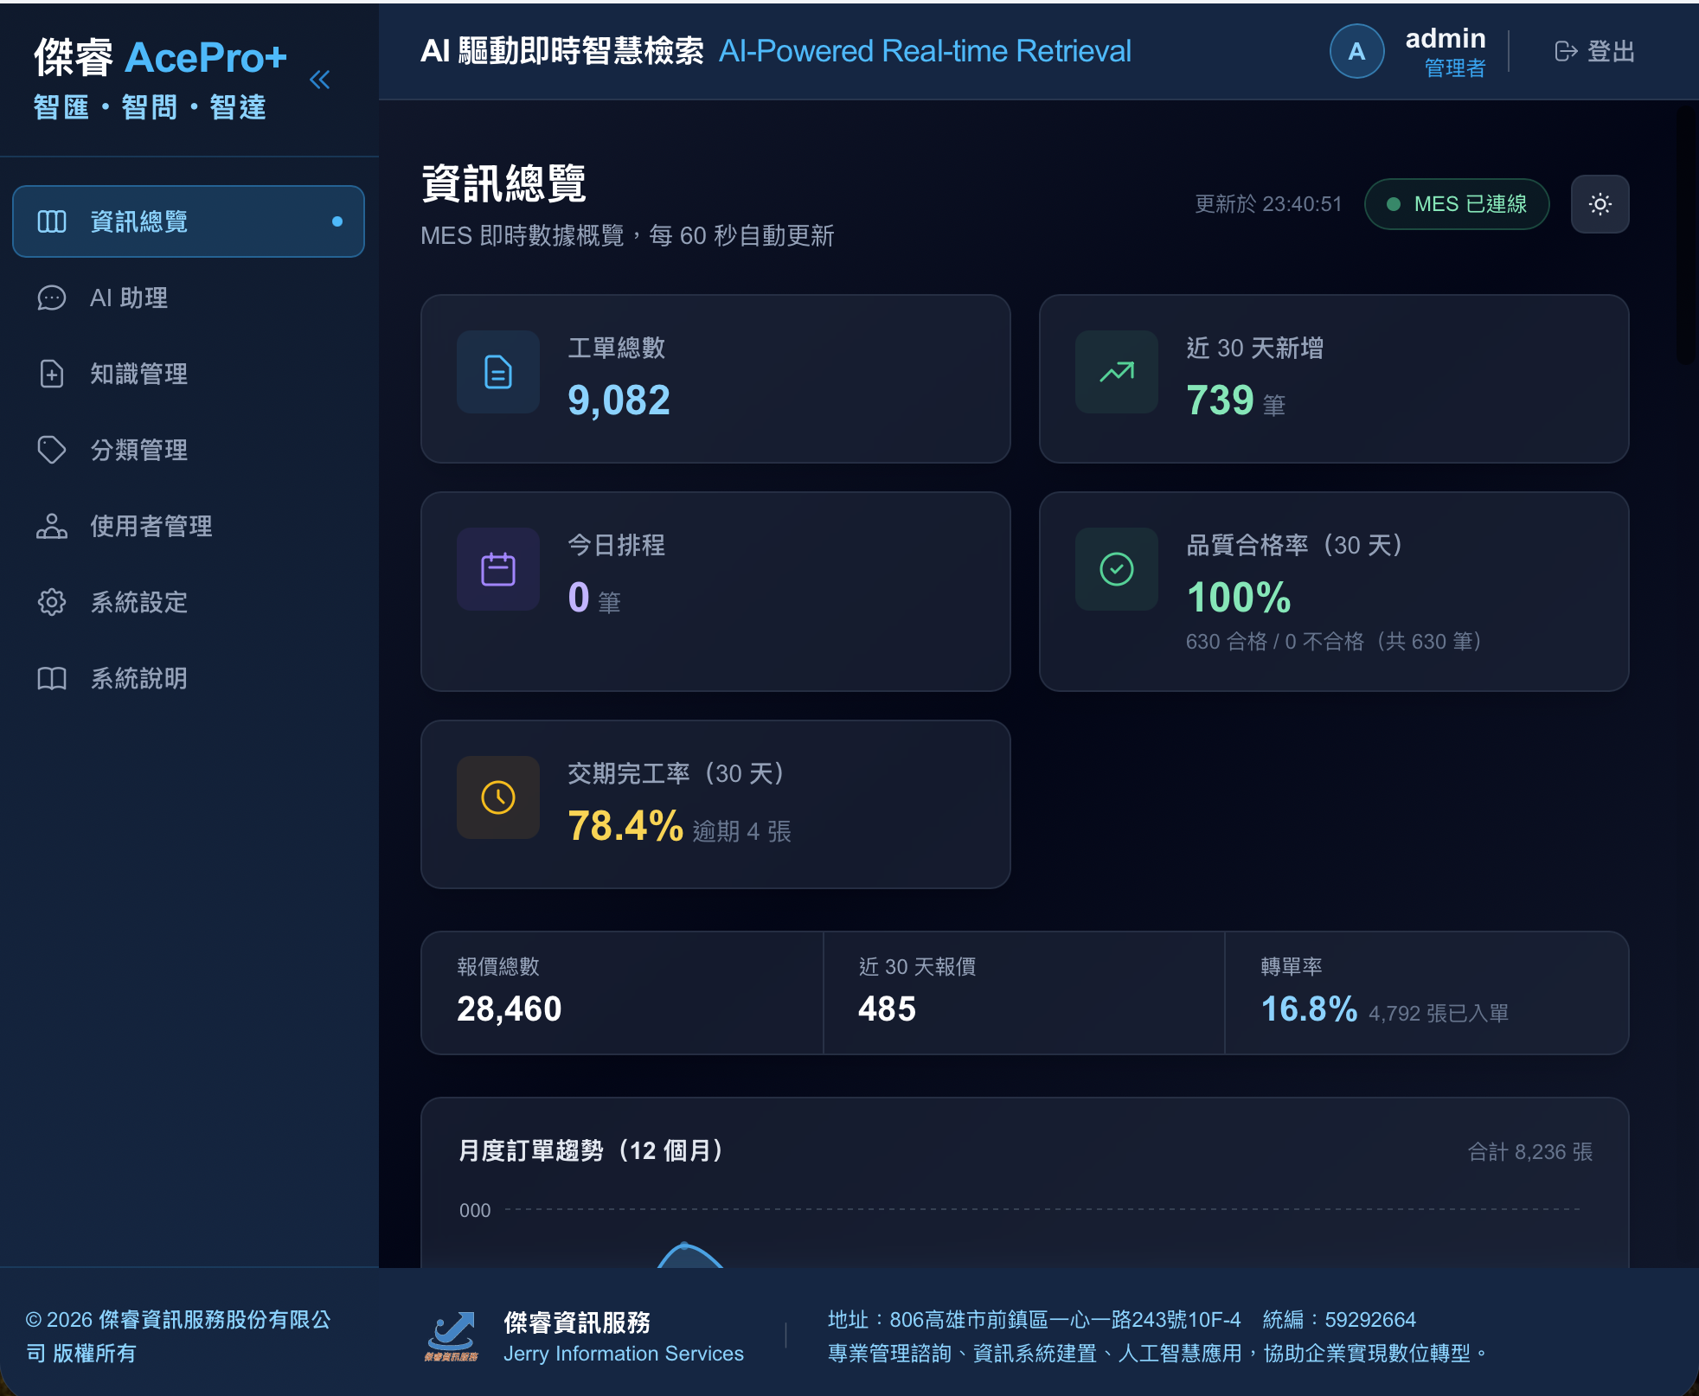
Task: Click the 傑睿資訊服務 footer logo
Action: 451,1336
